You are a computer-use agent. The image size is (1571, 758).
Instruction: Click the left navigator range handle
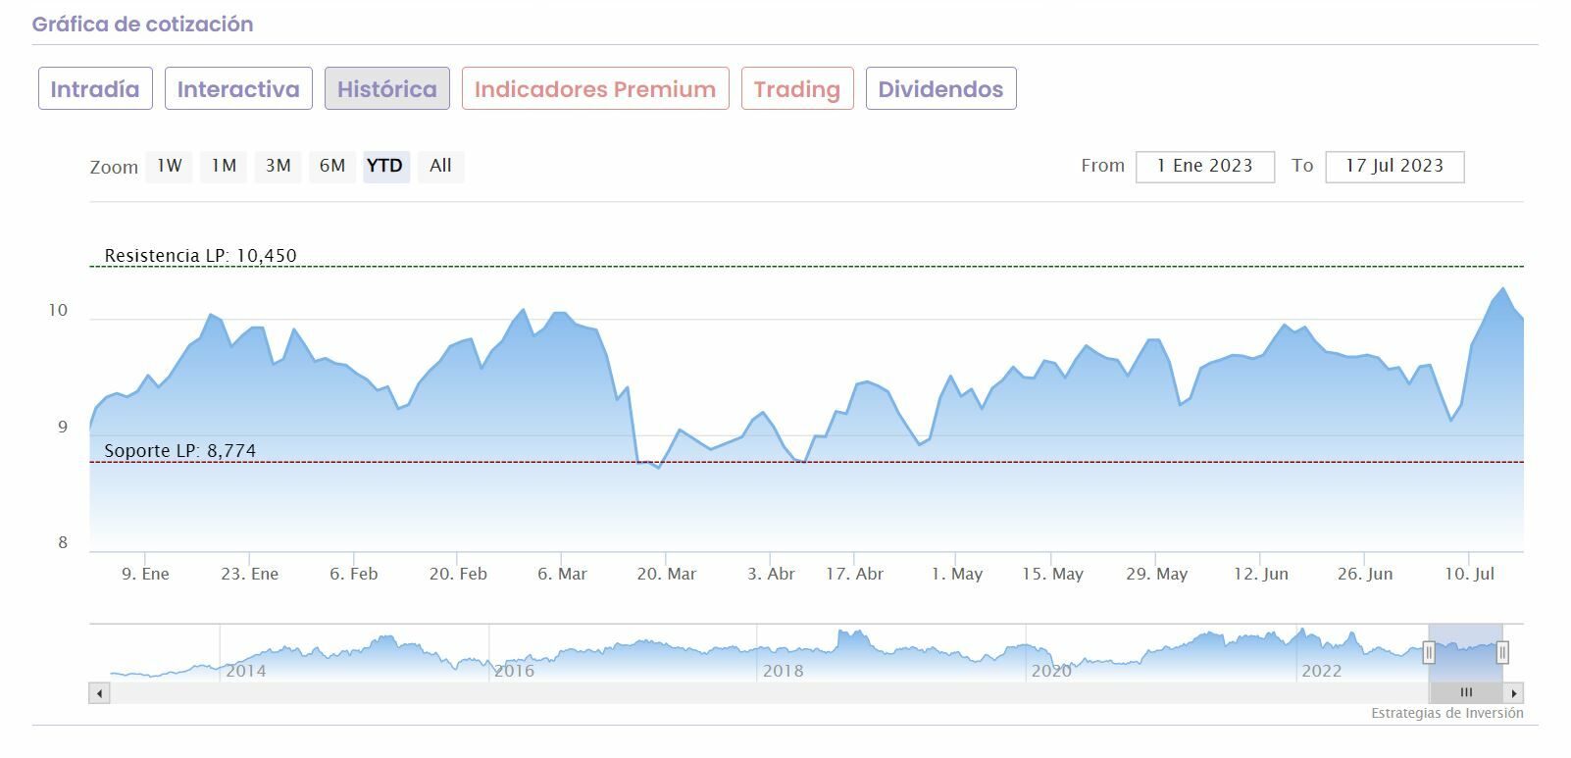pos(1429,652)
